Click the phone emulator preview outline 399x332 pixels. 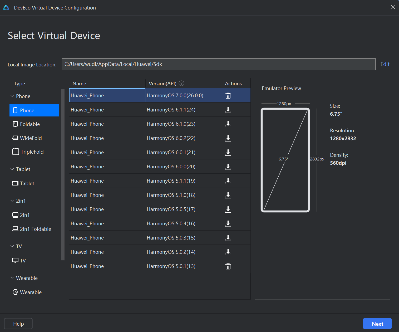(x=285, y=160)
